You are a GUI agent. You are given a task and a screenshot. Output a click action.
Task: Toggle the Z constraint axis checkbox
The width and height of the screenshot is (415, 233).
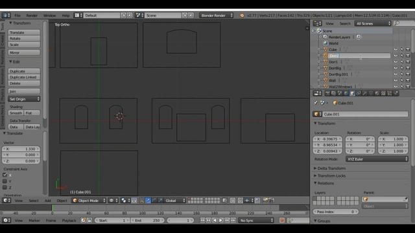pyautogui.click(x=5, y=187)
